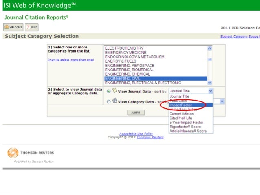Click the Submit button
Viewport: 260px width, 195px height.
point(136,112)
